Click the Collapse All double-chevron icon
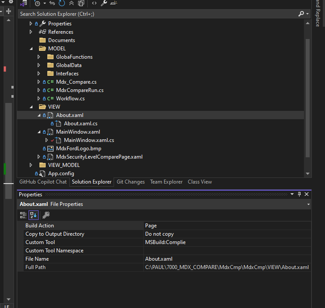This screenshot has width=325, height=308. [x=71, y=3]
